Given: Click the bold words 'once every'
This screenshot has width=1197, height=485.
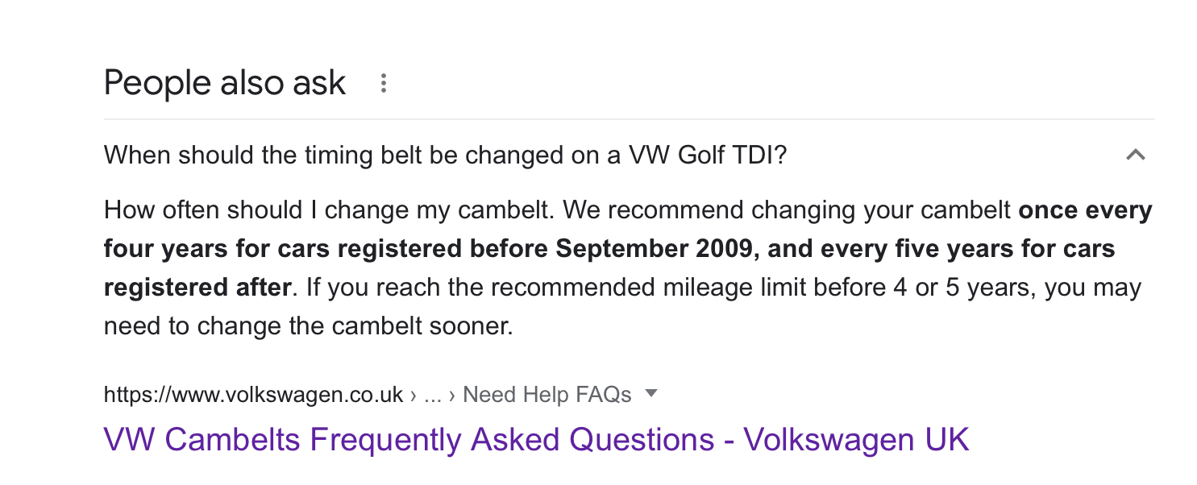Looking at the screenshot, I should 1085,210.
